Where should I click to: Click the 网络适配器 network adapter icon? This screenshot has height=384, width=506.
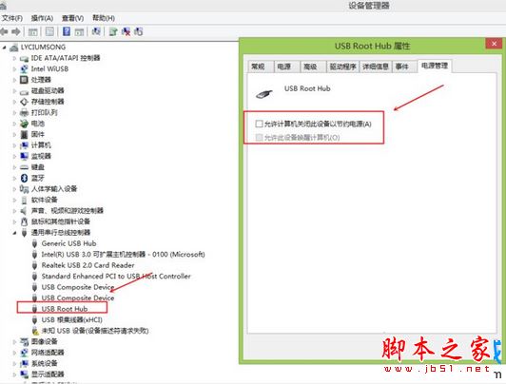click(24, 353)
